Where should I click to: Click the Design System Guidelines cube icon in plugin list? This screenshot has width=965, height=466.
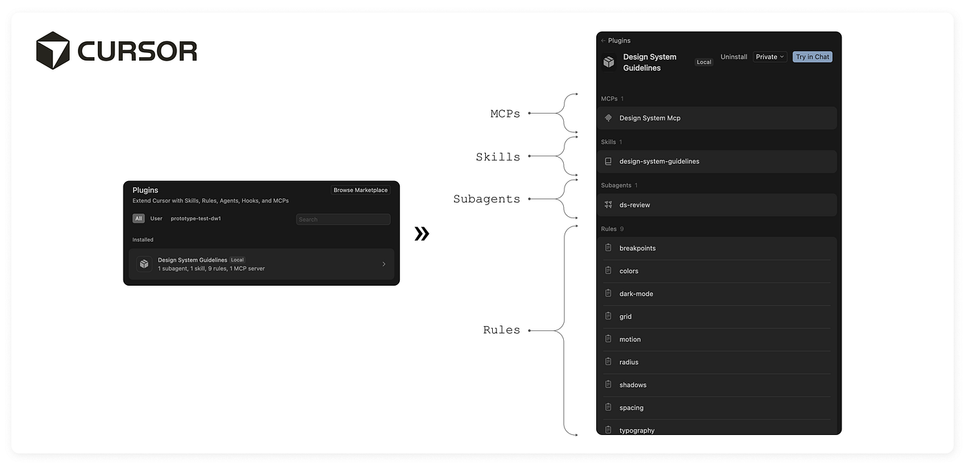(x=144, y=264)
